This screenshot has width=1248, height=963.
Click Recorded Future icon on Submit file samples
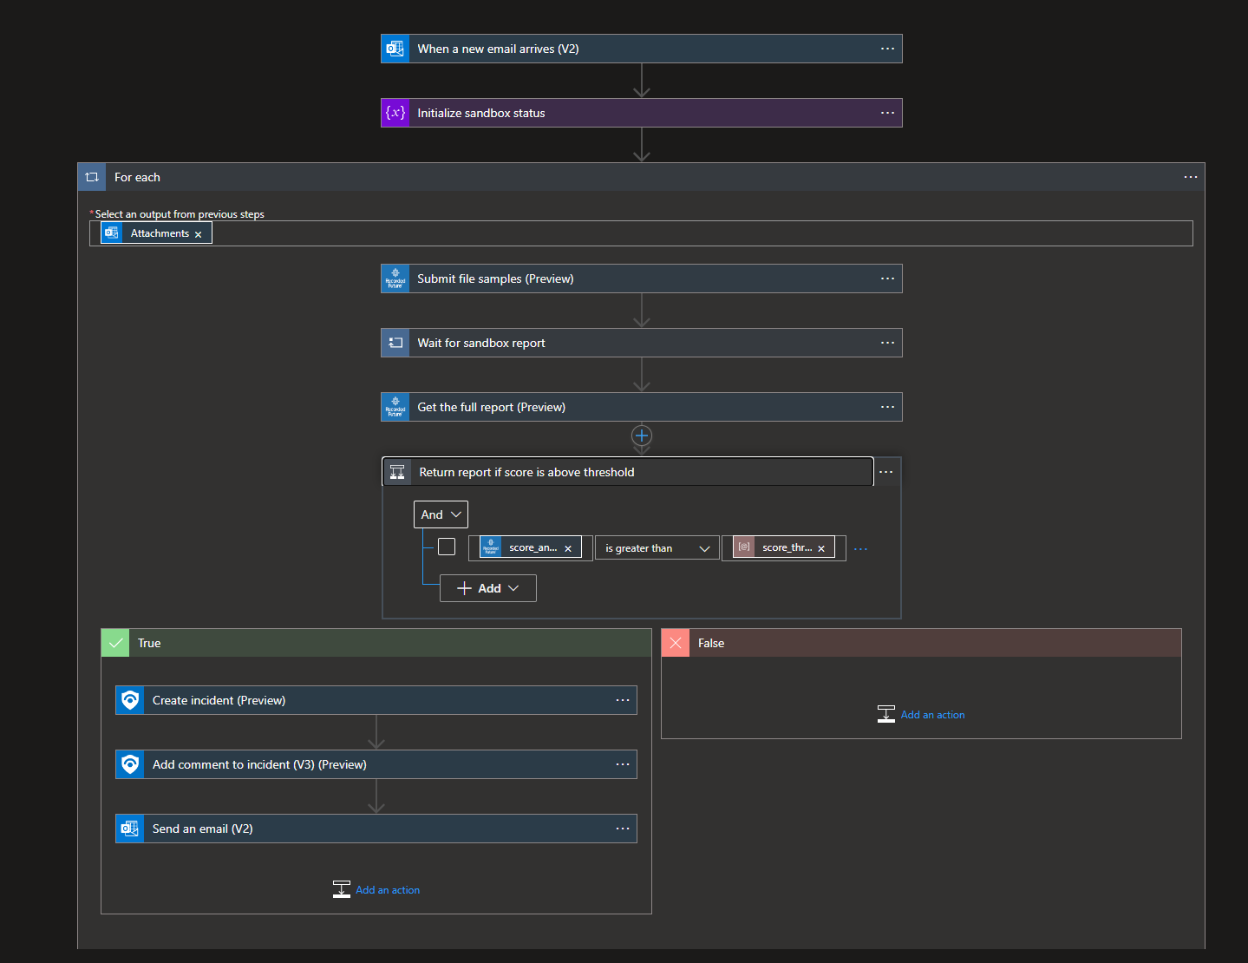pos(395,278)
